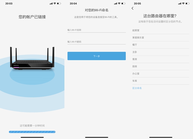Click the 输入Wi-Fi名称 input field
Screen dimensions: 193x139
97,30
